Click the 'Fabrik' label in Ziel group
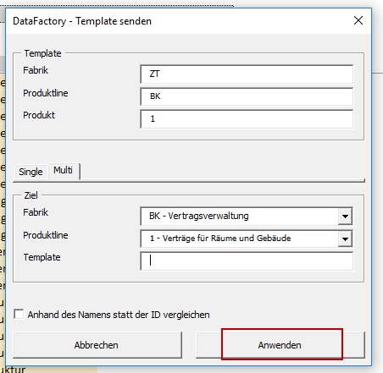Image resolution: width=383 pixels, height=373 pixels. click(36, 212)
